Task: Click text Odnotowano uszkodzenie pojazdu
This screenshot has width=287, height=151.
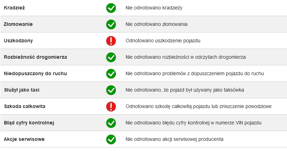Action: coord(163,41)
